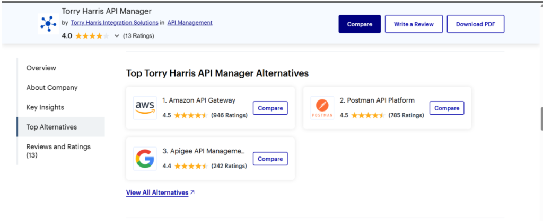Image resolution: width=543 pixels, height=221 pixels.
Task: Jump to Key Insights section
Action: coord(45,107)
